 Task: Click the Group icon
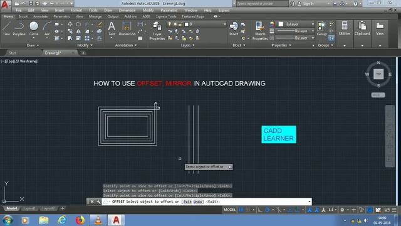click(321, 28)
